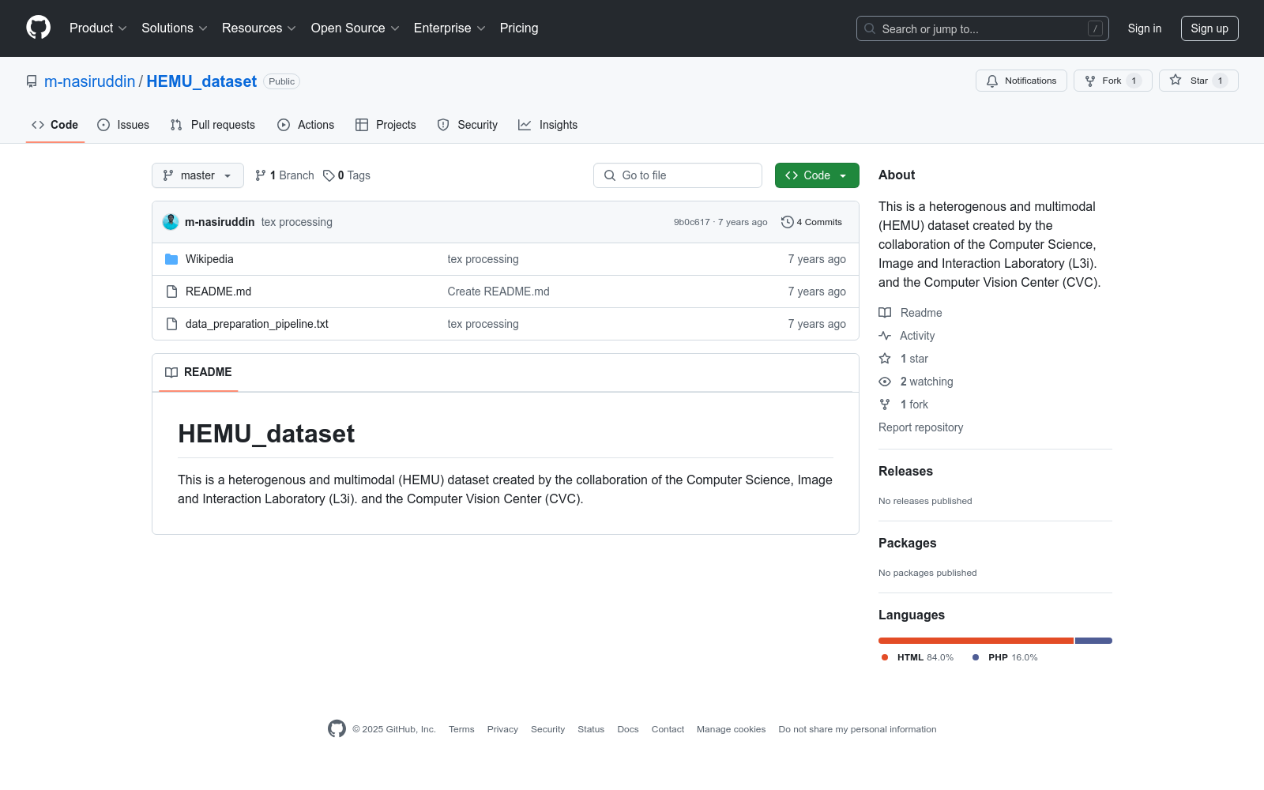Viewport: 1264px width, 790px height.
Task: Click the Notifications bell button
Action: 1021,81
